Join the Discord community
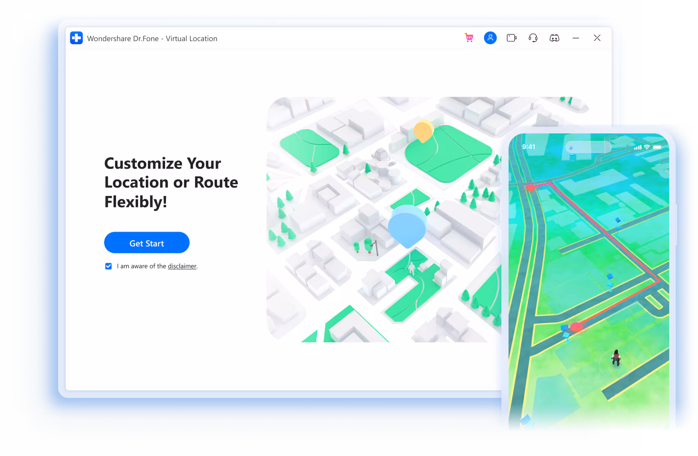 555,38
